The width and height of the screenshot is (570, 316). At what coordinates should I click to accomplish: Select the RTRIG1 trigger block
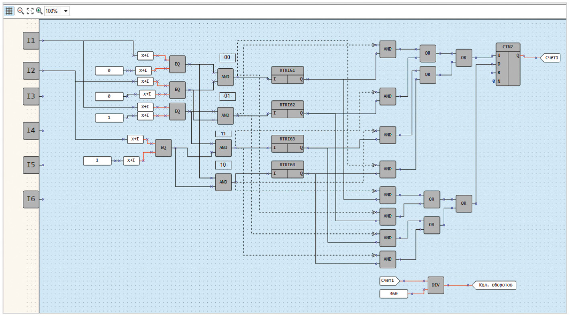288,75
